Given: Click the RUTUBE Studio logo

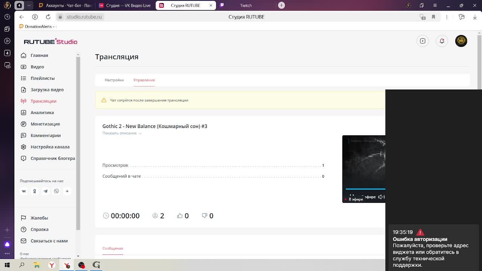Looking at the screenshot, I should click(50, 41).
